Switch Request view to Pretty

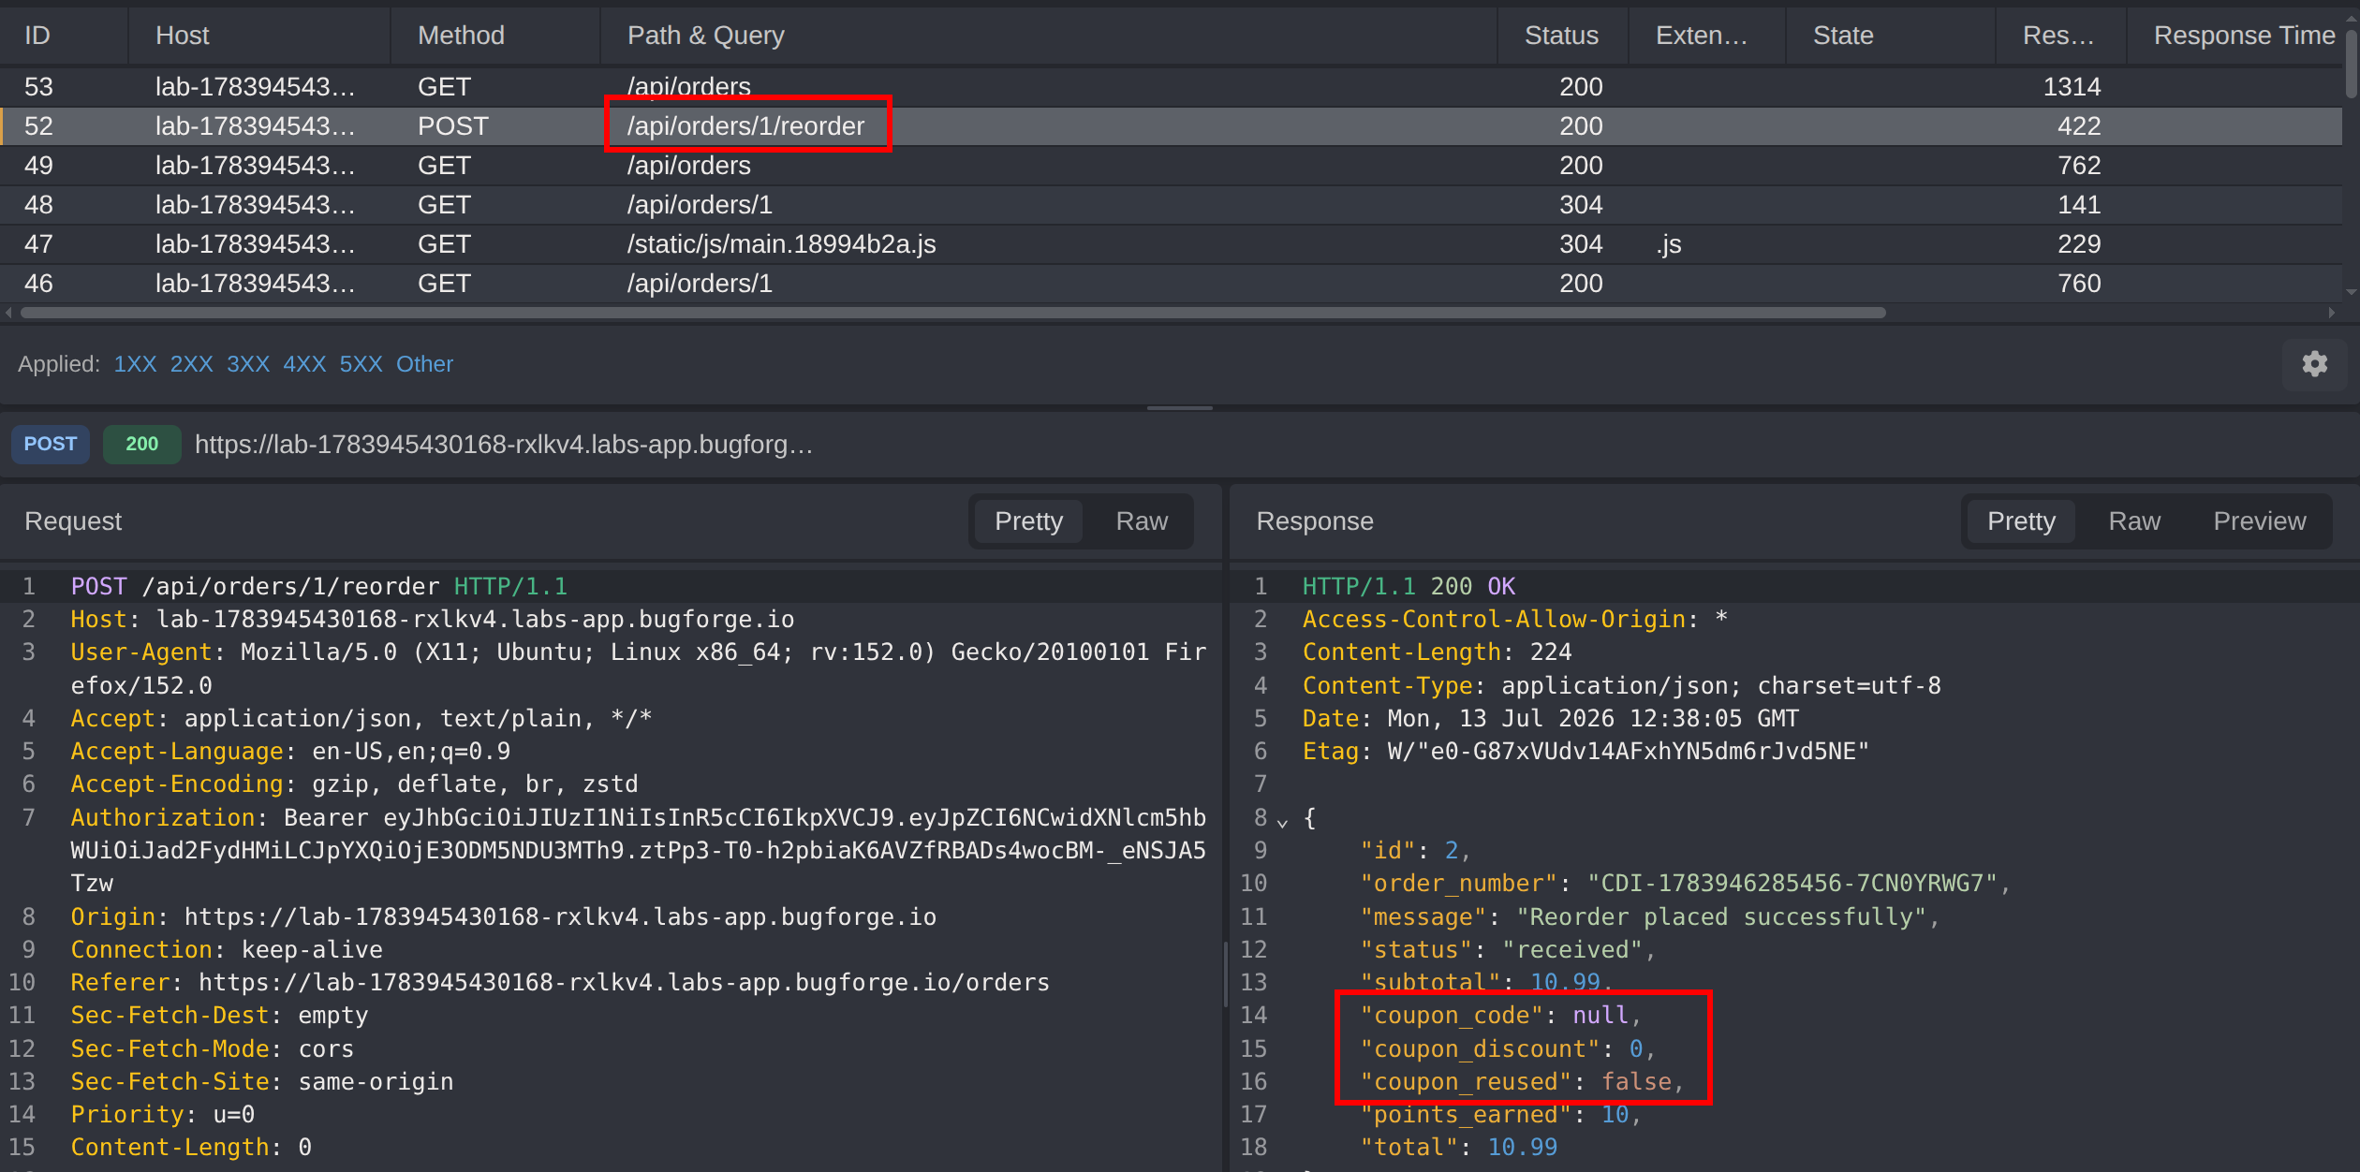click(x=1028, y=521)
